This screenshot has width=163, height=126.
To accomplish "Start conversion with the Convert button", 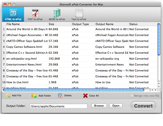I will pos(143,106).
